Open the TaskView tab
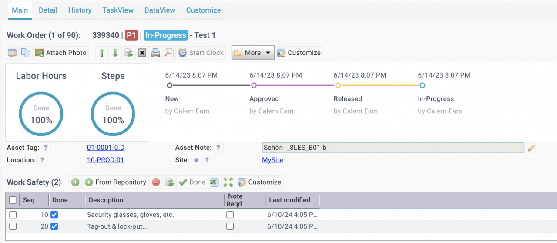557x243 pixels. 118,10
